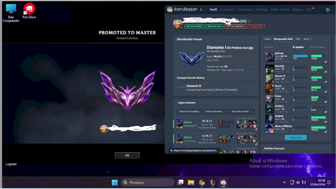Screen dimensions: 336x189
Task: Open the LFG tab
Action: coord(309,10)
